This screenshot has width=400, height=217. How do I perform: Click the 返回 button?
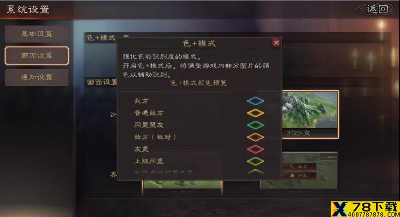375,9
